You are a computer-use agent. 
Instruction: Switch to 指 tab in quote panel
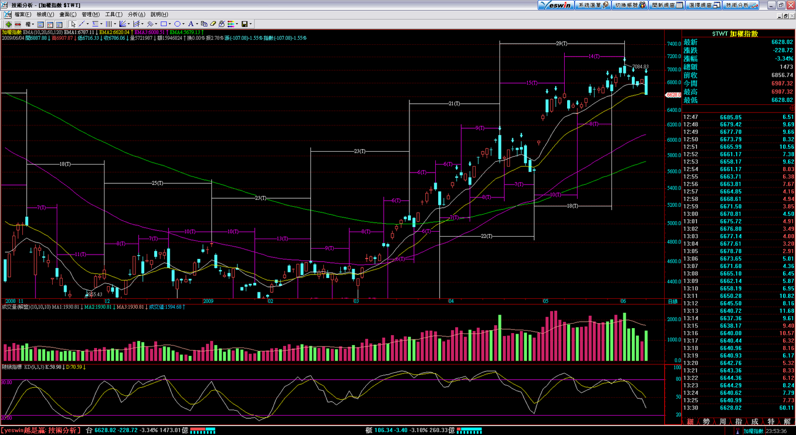739,422
